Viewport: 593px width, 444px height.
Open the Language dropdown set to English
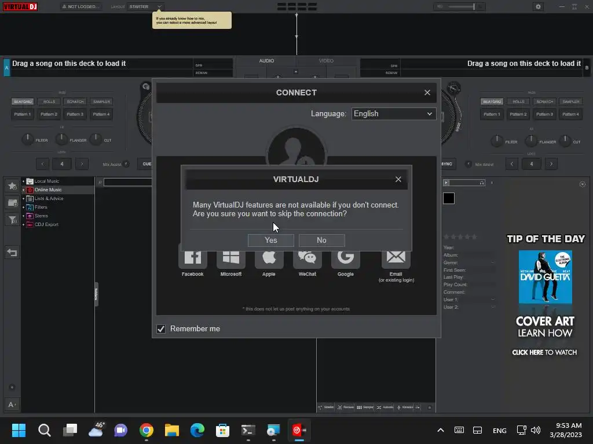point(393,114)
